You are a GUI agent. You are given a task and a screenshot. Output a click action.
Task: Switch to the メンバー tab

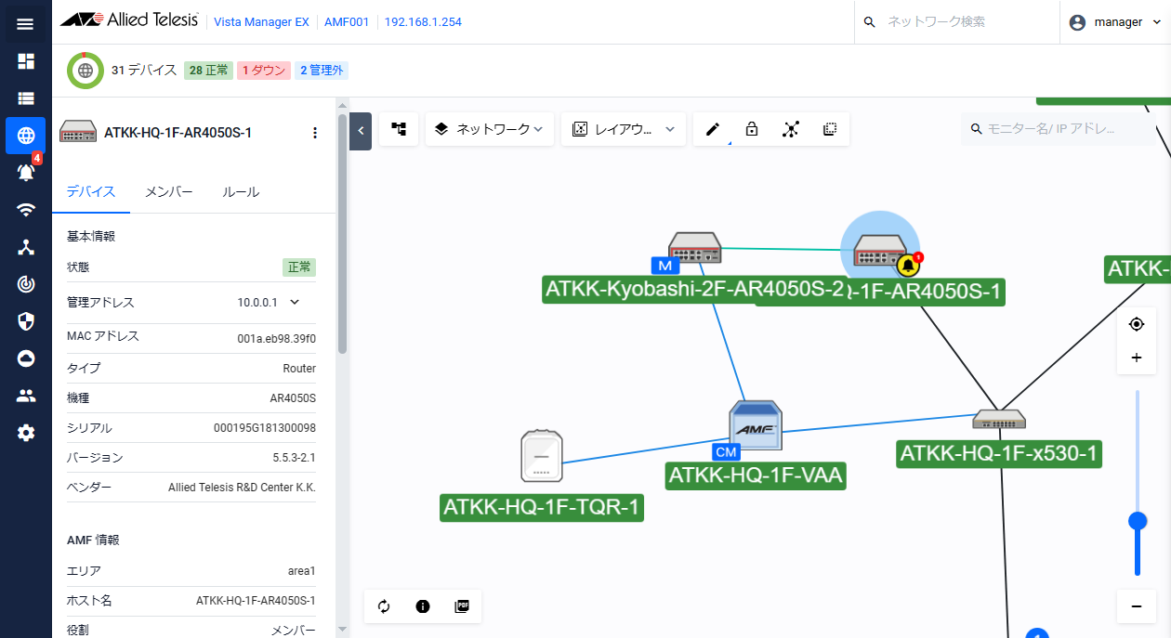[168, 192]
